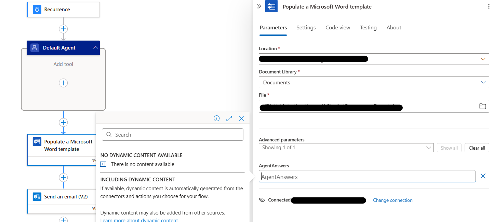Image resolution: width=494 pixels, height=222 pixels.
Task: Open the About tab
Action: click(x=394, y=28)
